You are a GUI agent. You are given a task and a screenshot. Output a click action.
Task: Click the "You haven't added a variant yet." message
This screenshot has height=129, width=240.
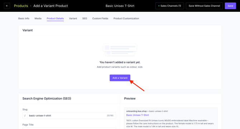click(120, 62)
